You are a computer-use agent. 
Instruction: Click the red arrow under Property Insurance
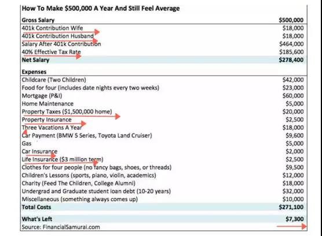(55, 123)
